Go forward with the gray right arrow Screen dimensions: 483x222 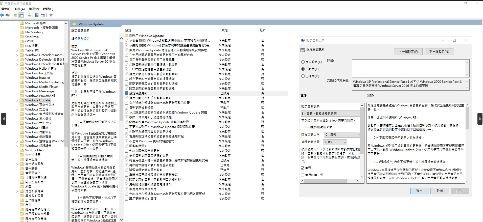pos(8,15)
